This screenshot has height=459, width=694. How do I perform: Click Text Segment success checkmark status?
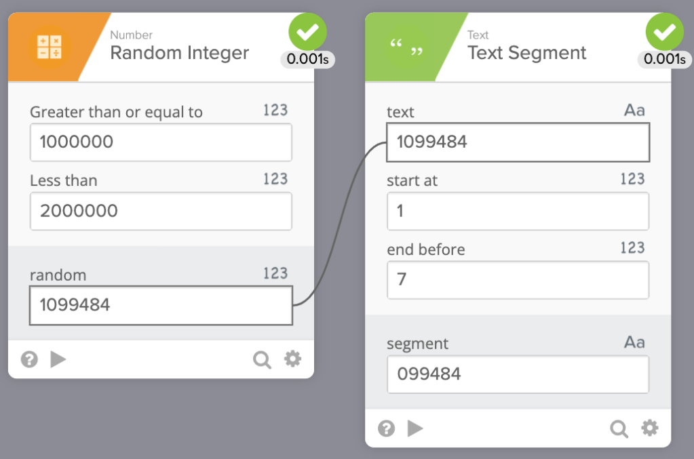(664, 31)
